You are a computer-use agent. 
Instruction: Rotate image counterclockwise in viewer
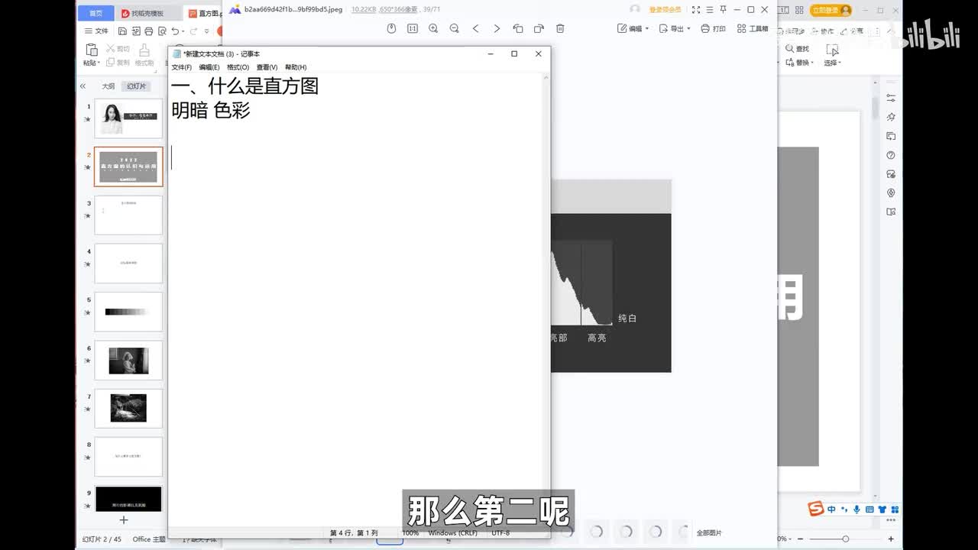[x=518, y=28]
